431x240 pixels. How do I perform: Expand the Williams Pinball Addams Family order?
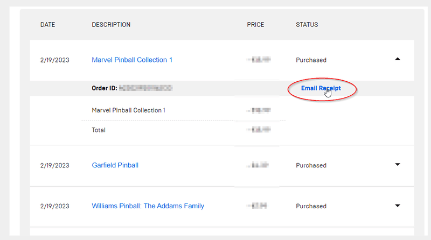click(x=398, y=206)
